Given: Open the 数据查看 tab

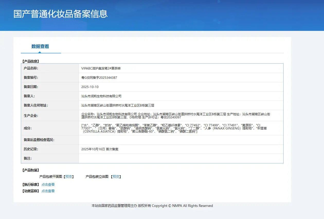Looking at the screenshot, I should (40, 47).
